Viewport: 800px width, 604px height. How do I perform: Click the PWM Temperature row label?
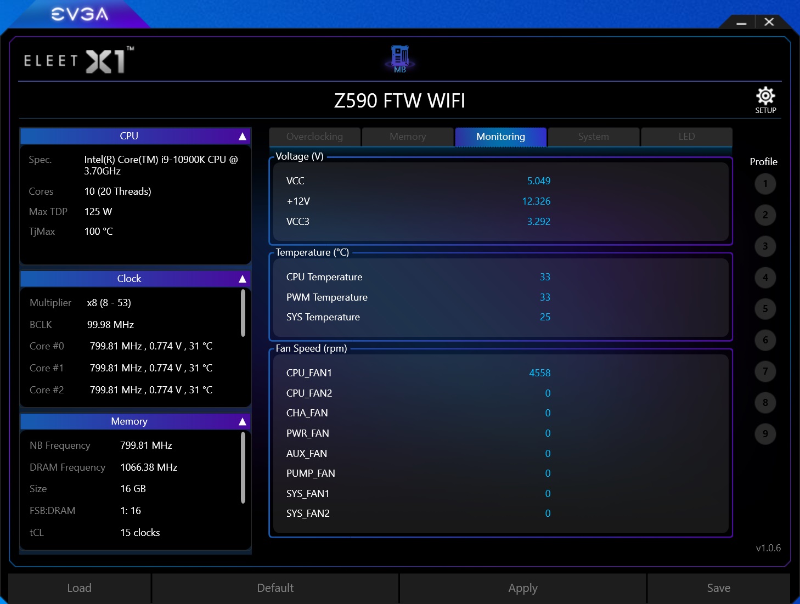327,297
